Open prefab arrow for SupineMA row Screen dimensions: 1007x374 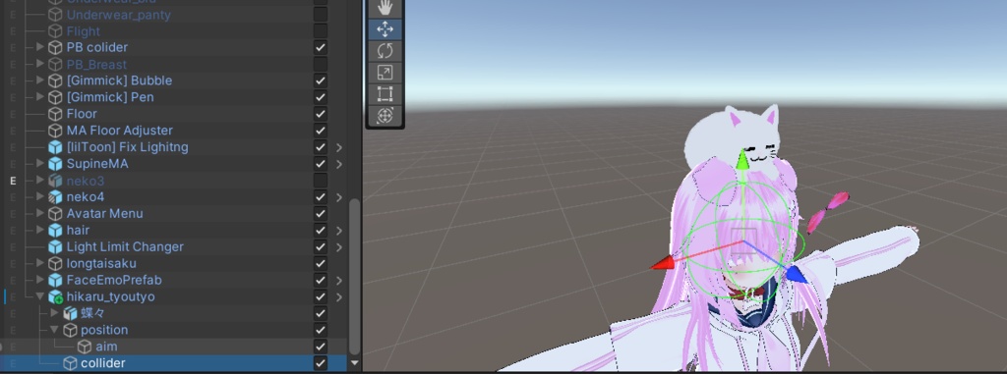[x=339, y=164]
